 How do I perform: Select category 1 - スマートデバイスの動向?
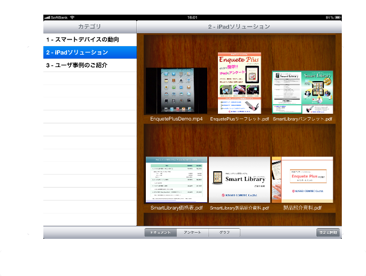90,39
